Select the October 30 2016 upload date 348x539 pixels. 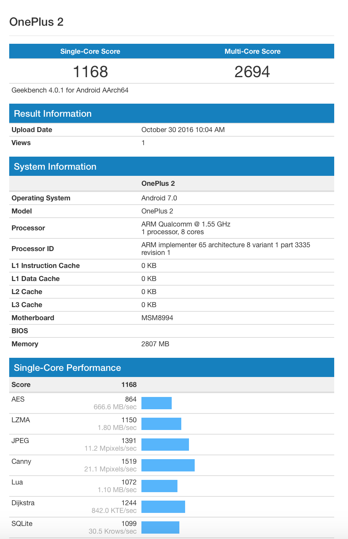point(183,130)
